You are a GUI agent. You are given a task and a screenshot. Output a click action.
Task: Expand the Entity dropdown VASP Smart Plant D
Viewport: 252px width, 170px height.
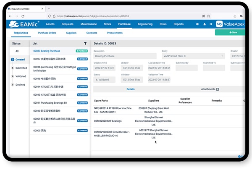click(193, 56)
